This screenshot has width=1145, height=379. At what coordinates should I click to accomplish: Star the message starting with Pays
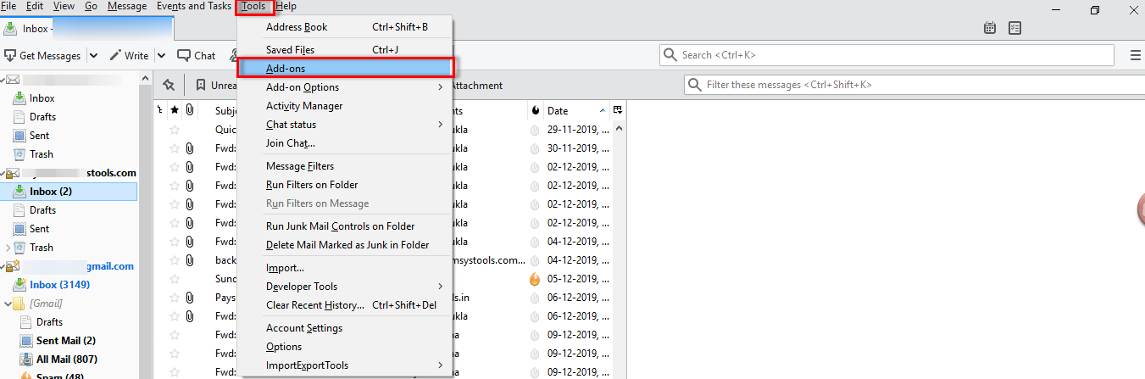[x=175, y=298]
